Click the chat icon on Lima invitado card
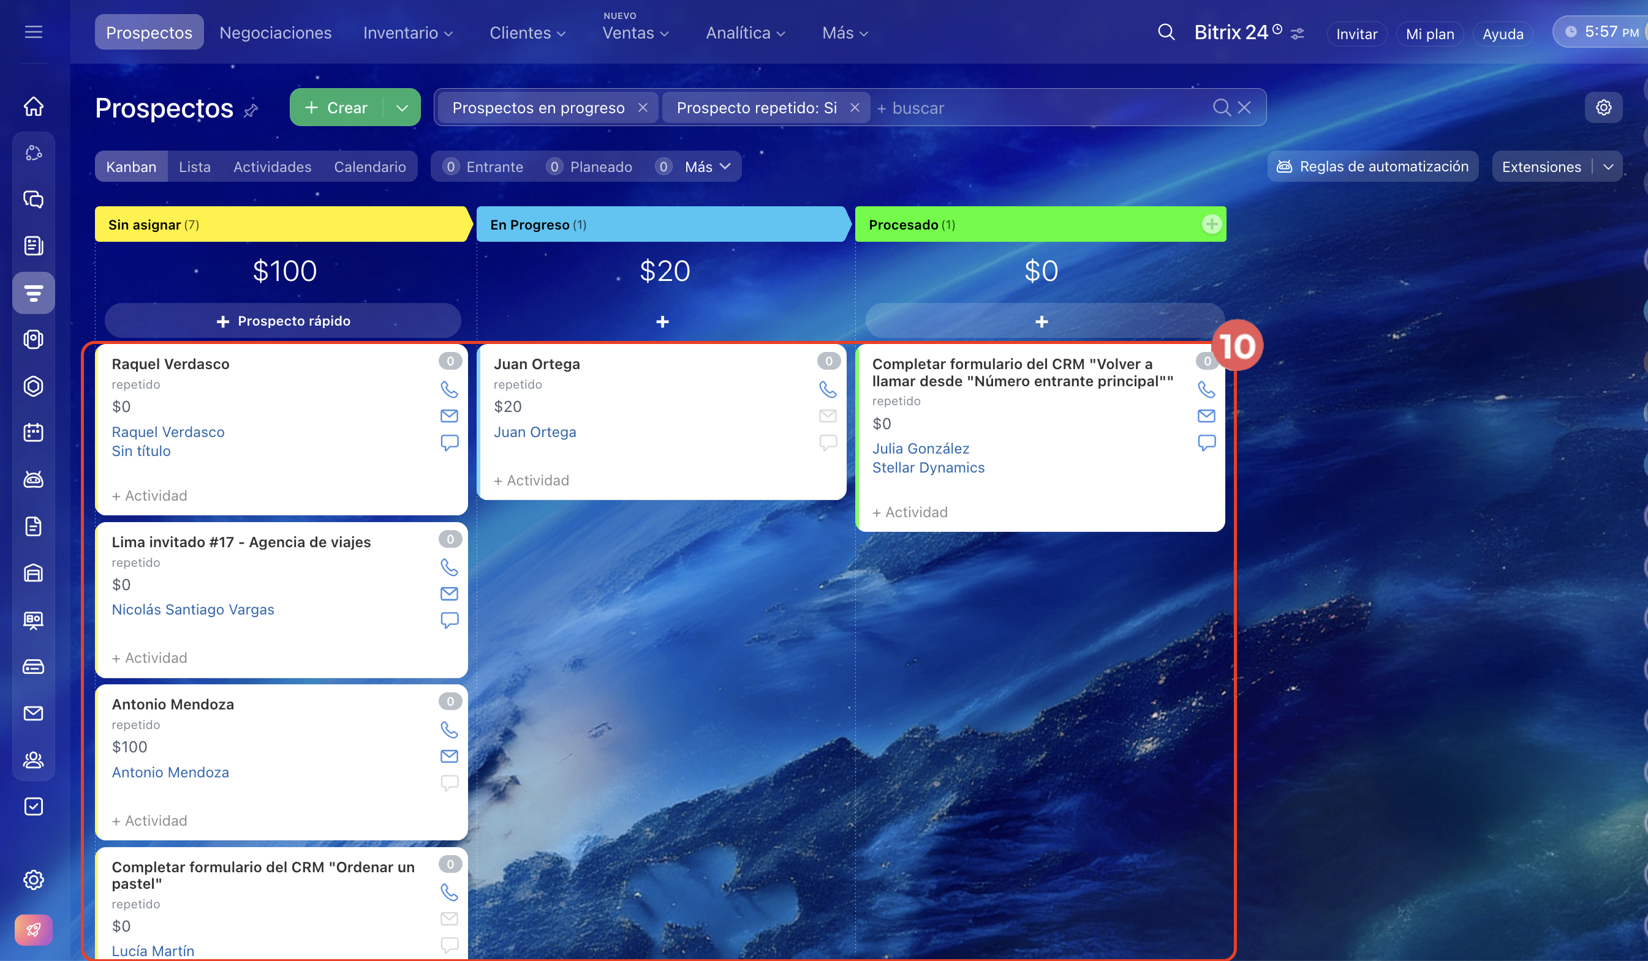 (x=449, y=619)
